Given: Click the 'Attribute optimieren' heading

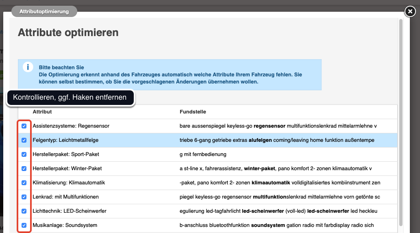Looking at the screenshot, I should pyautogui.click(x=68, y=33).
